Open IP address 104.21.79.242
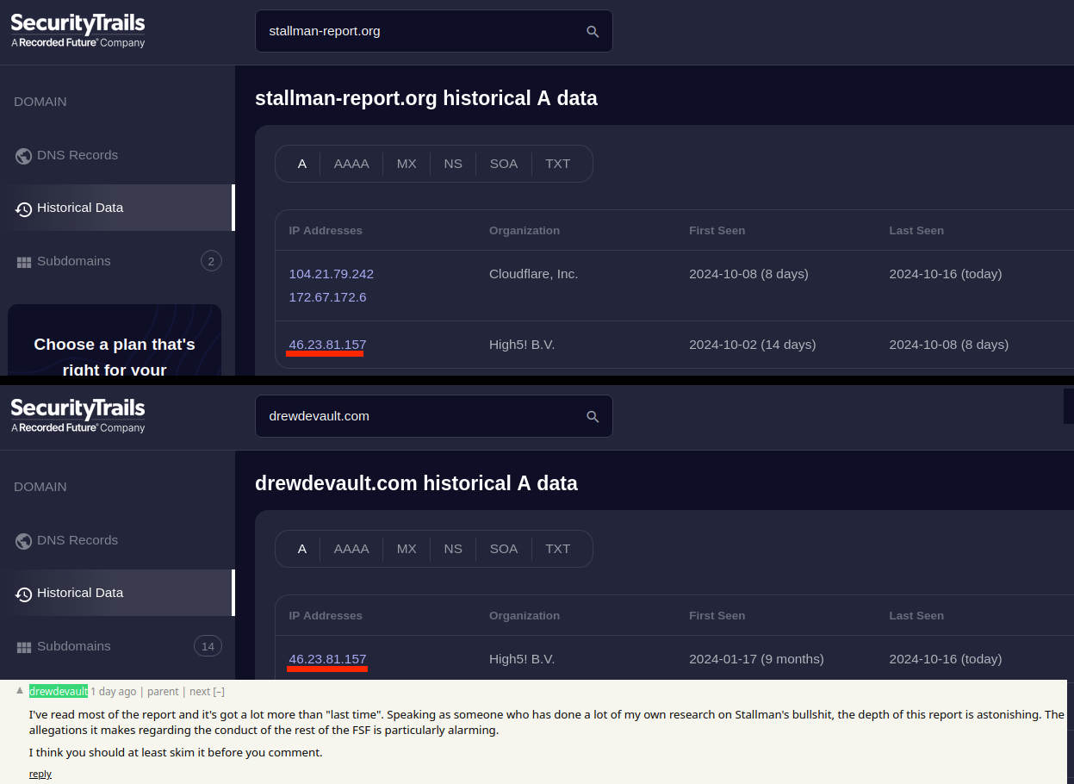 coord(332,274)
